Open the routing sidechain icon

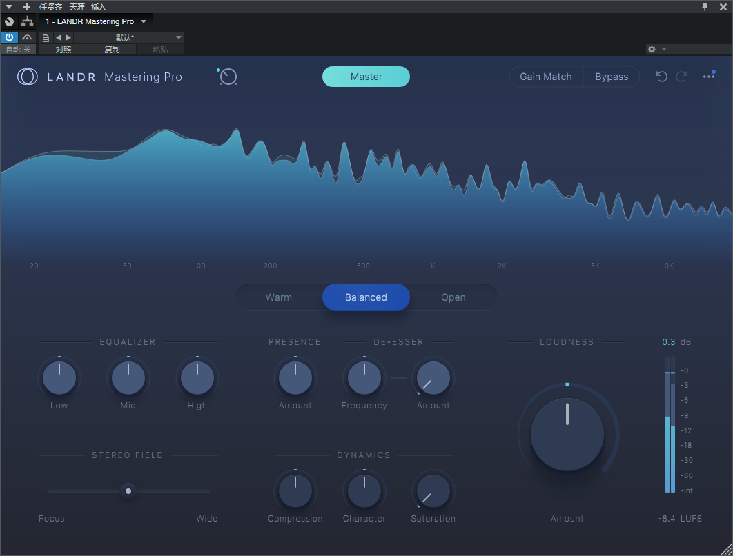point(28,21)
